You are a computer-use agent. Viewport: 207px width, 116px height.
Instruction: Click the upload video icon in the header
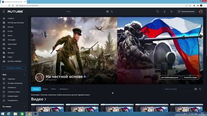tap(158, 12)
